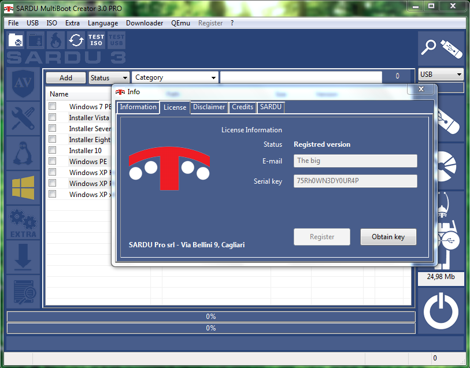Select the License tab

pyautogui.click(x=175, y=107)
